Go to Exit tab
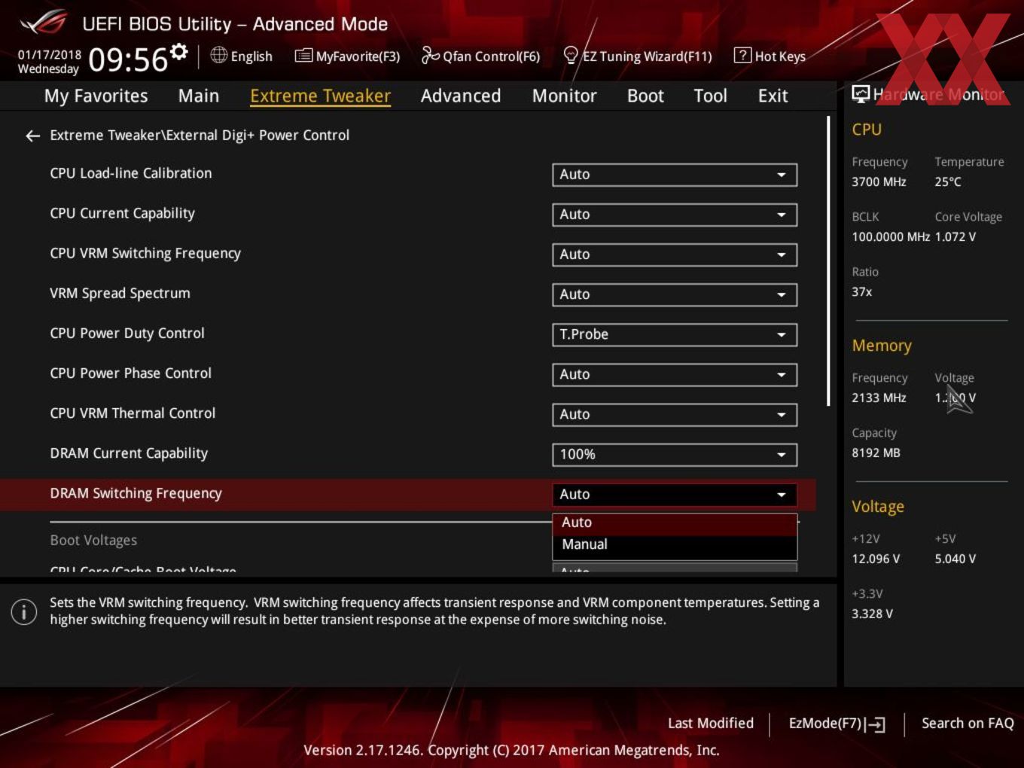 (773, 96)
